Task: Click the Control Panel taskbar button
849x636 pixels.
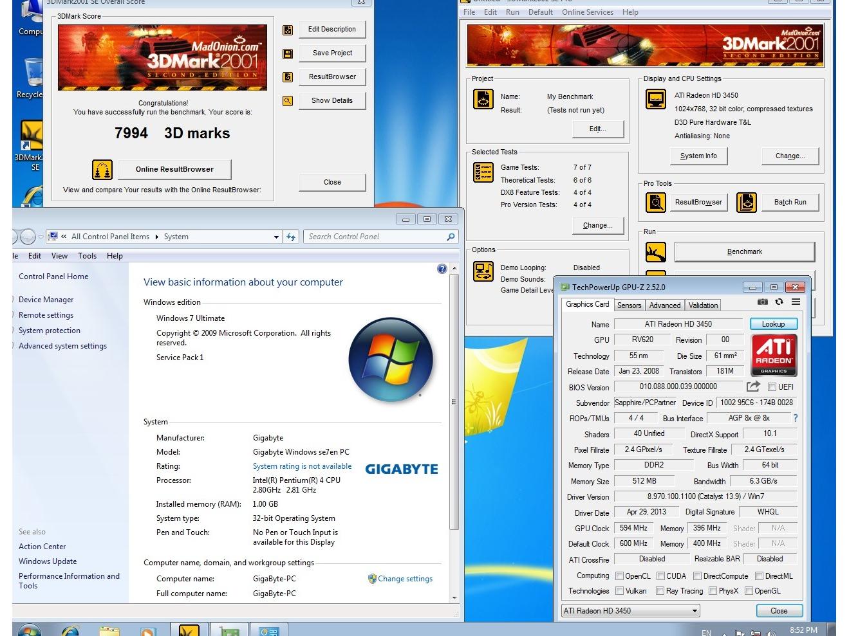Action: tap(268, 630)
